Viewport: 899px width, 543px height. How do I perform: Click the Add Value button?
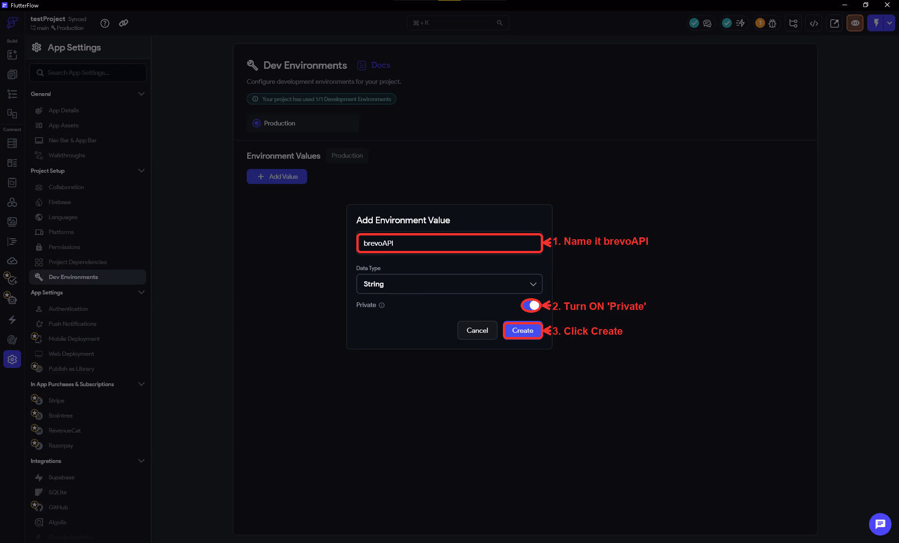coord(277,176)
